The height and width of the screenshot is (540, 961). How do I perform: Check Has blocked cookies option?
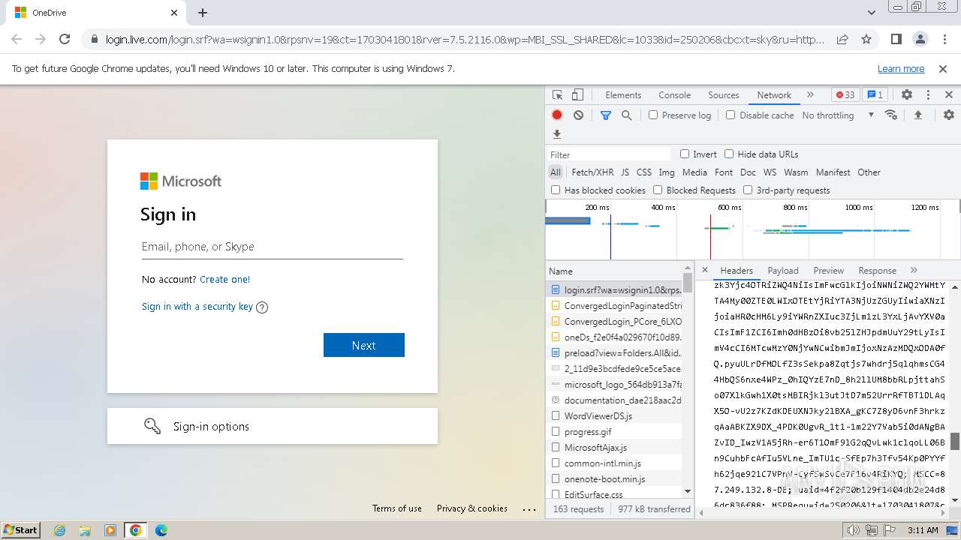pos(556,190)
